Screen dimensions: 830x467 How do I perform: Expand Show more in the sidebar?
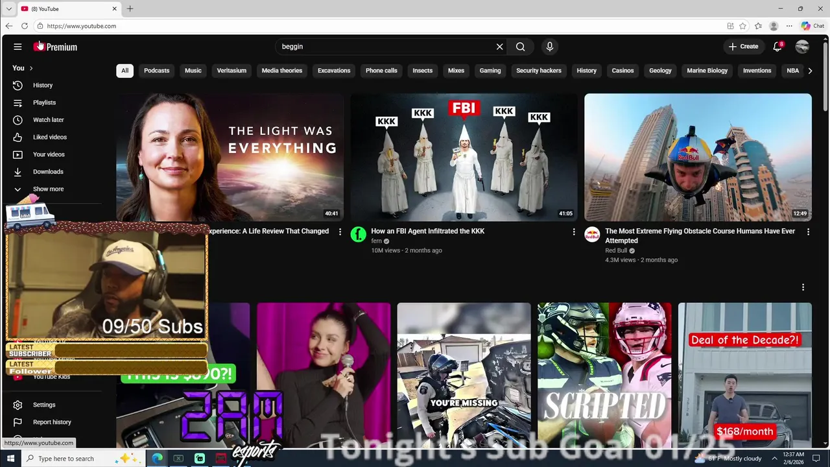click(x=48, y=189)
